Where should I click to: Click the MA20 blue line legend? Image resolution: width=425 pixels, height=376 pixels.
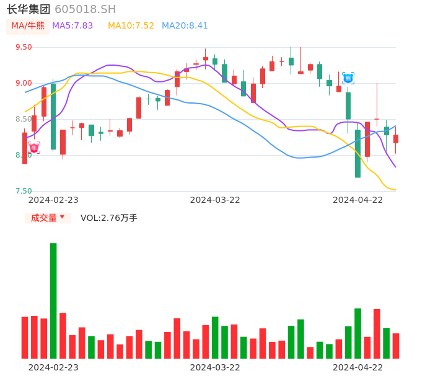pyautogui.click(x=185, y=26)
